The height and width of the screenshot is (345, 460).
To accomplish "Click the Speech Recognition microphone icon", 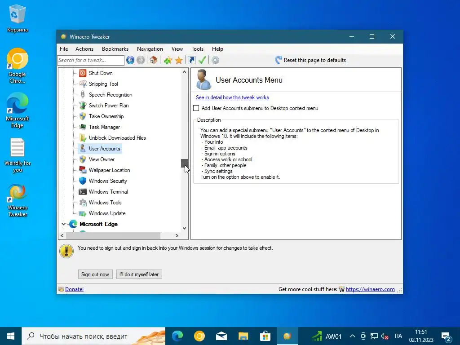I will (83, 94).
